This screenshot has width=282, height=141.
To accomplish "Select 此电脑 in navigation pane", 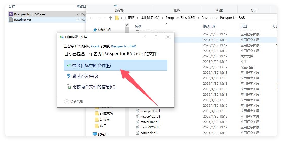I will (103, 134).
